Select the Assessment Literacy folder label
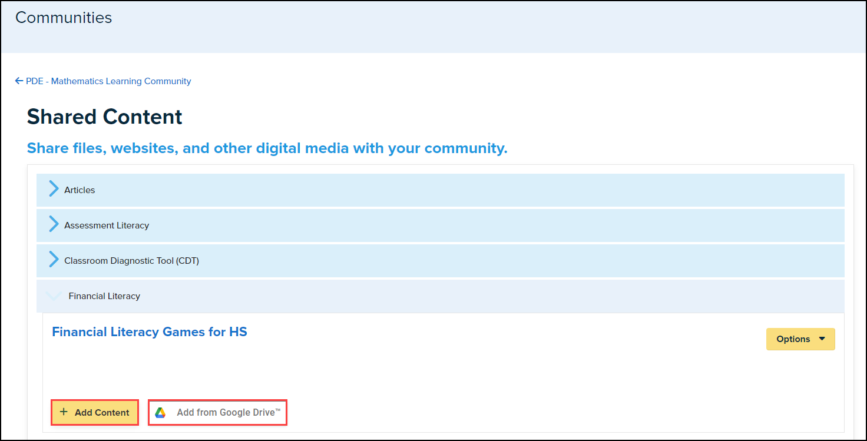This screenshot has height=441, width=867. coord(107,226)
